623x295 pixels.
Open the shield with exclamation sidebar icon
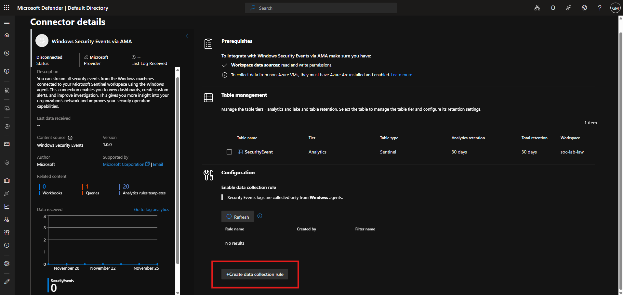(x=7, y=71)
